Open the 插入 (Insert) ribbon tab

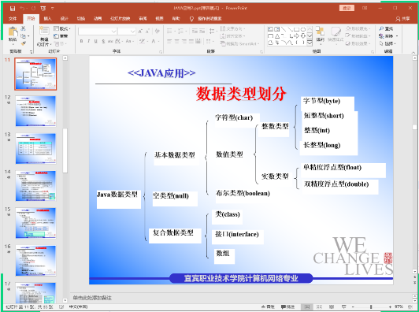[47, 18]
